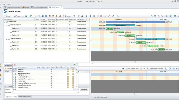Click the ellipsis button in Ресурс field
Image resolution: width=179 pixels, height=100 pixels.
click(x=76, y=89)
